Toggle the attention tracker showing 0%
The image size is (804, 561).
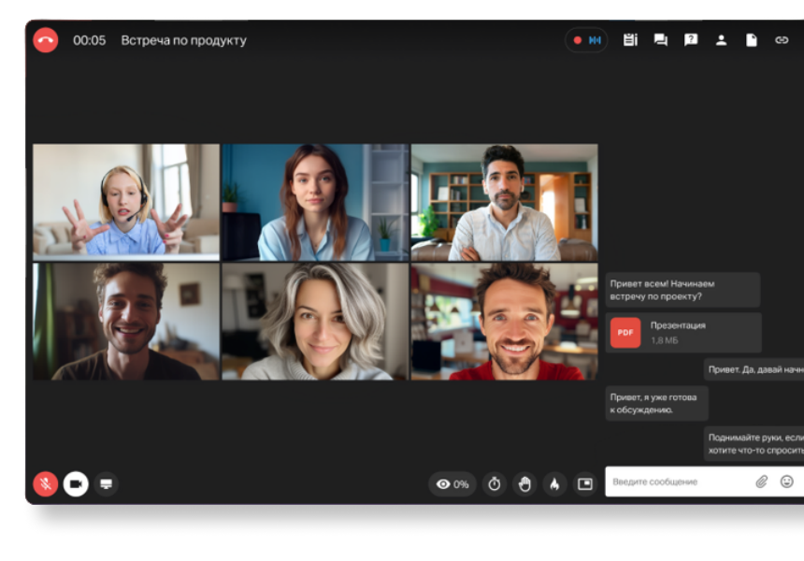452,484
